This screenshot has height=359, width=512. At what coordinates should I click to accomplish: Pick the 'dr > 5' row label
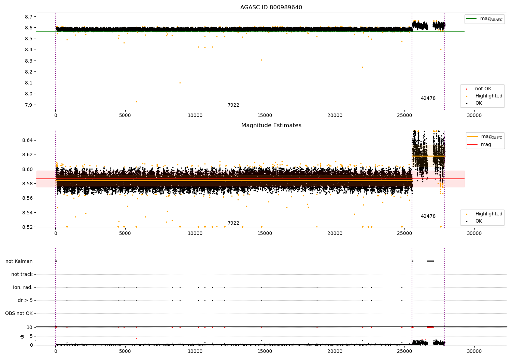click(x=25, y=300)
